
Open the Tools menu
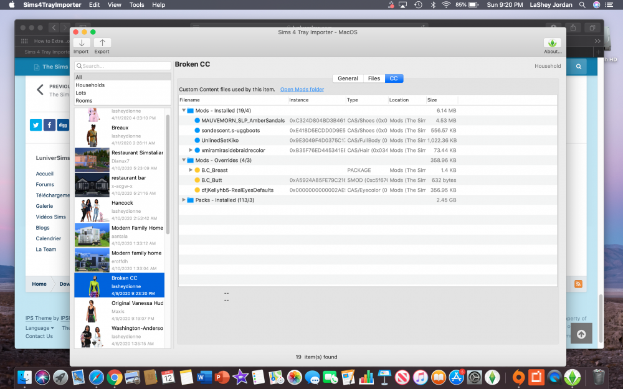click(136, 5)
